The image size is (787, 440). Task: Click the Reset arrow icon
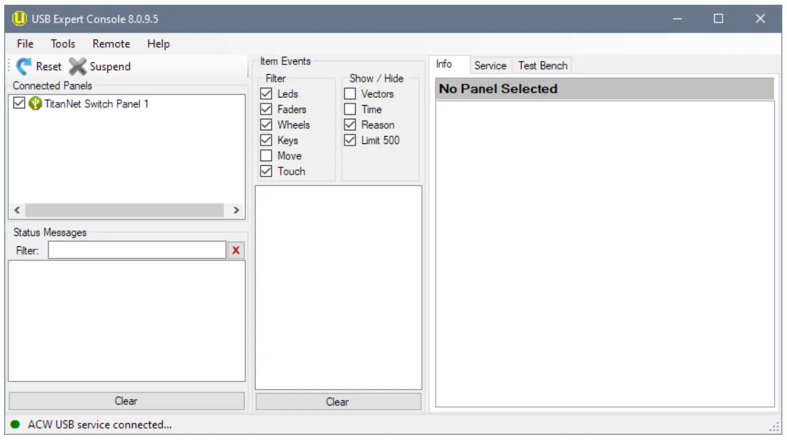point(24,66)
